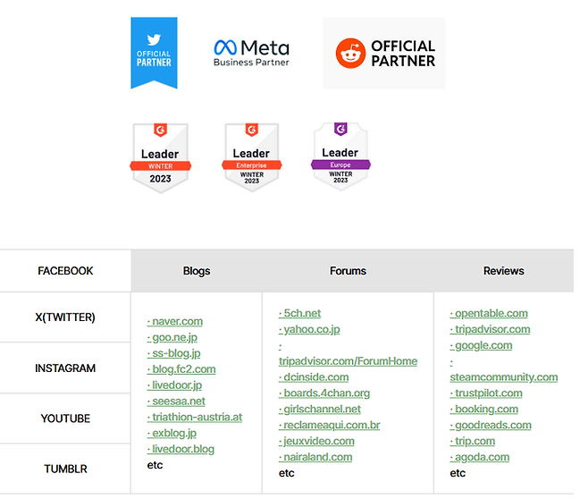588x499 pixels.
Task: Click the Reddit Official Partner badge
Action: [x=384, y=54]
